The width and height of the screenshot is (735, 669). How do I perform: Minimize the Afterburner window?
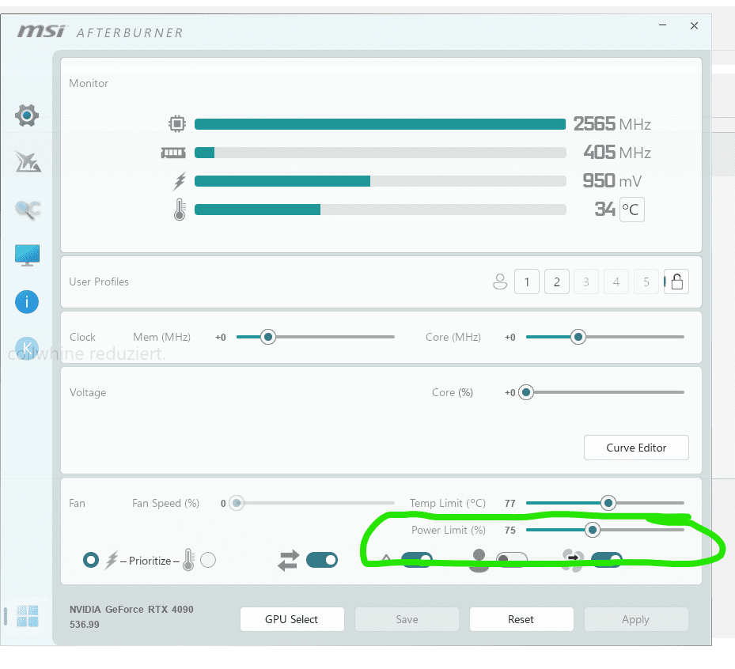click(662, 25)
